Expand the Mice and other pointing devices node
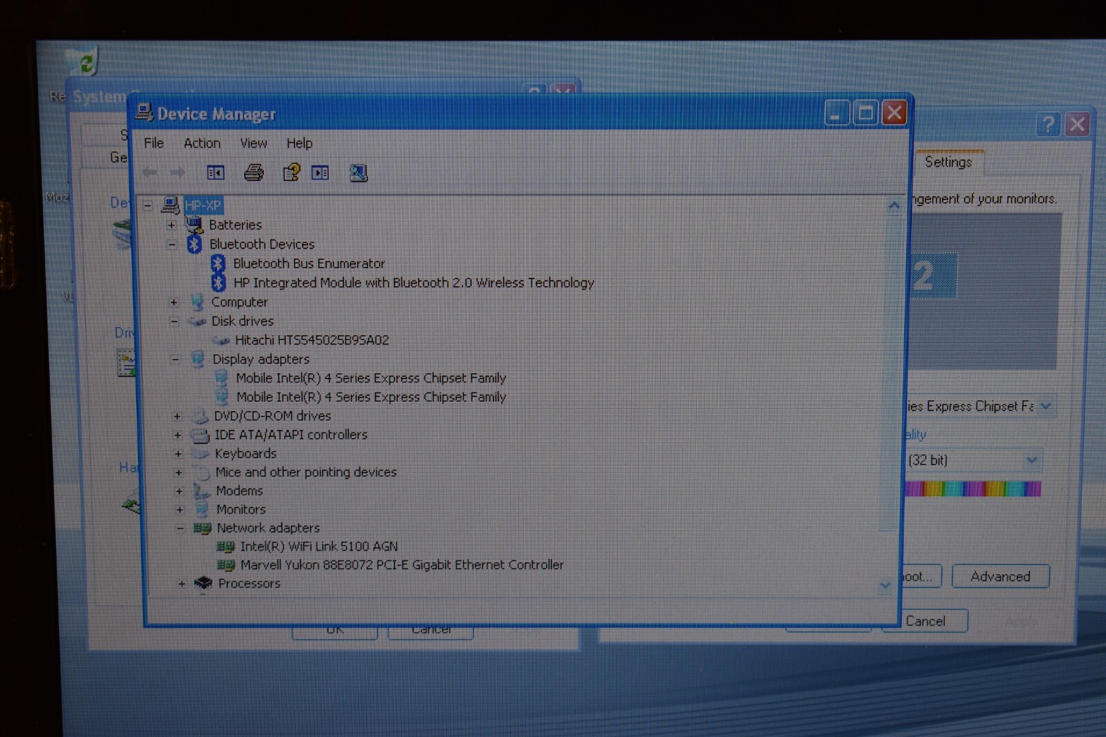The height and width of the screenshot is (737, 1106). (x=178, y=472)
